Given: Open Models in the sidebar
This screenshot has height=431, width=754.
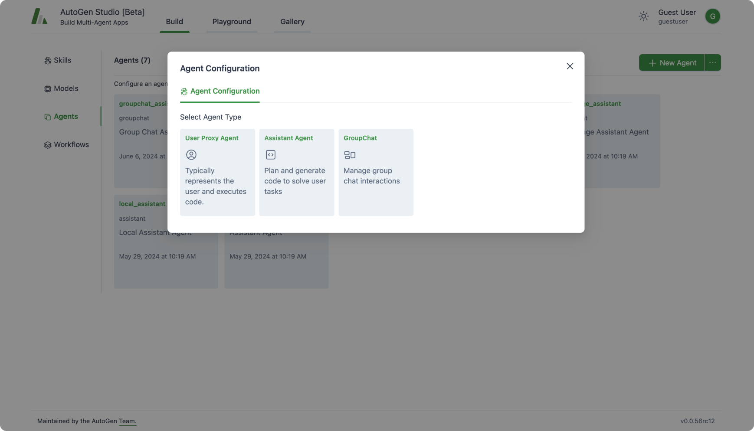Looking at the screenshot, I should click(66, 88).
